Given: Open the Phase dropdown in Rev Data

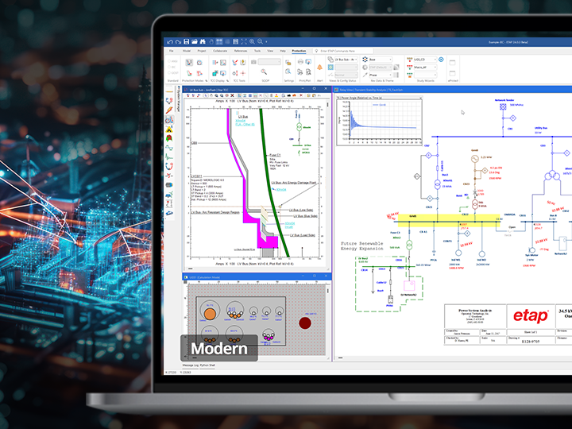Looking at the screenshot, I should (381, 74).
